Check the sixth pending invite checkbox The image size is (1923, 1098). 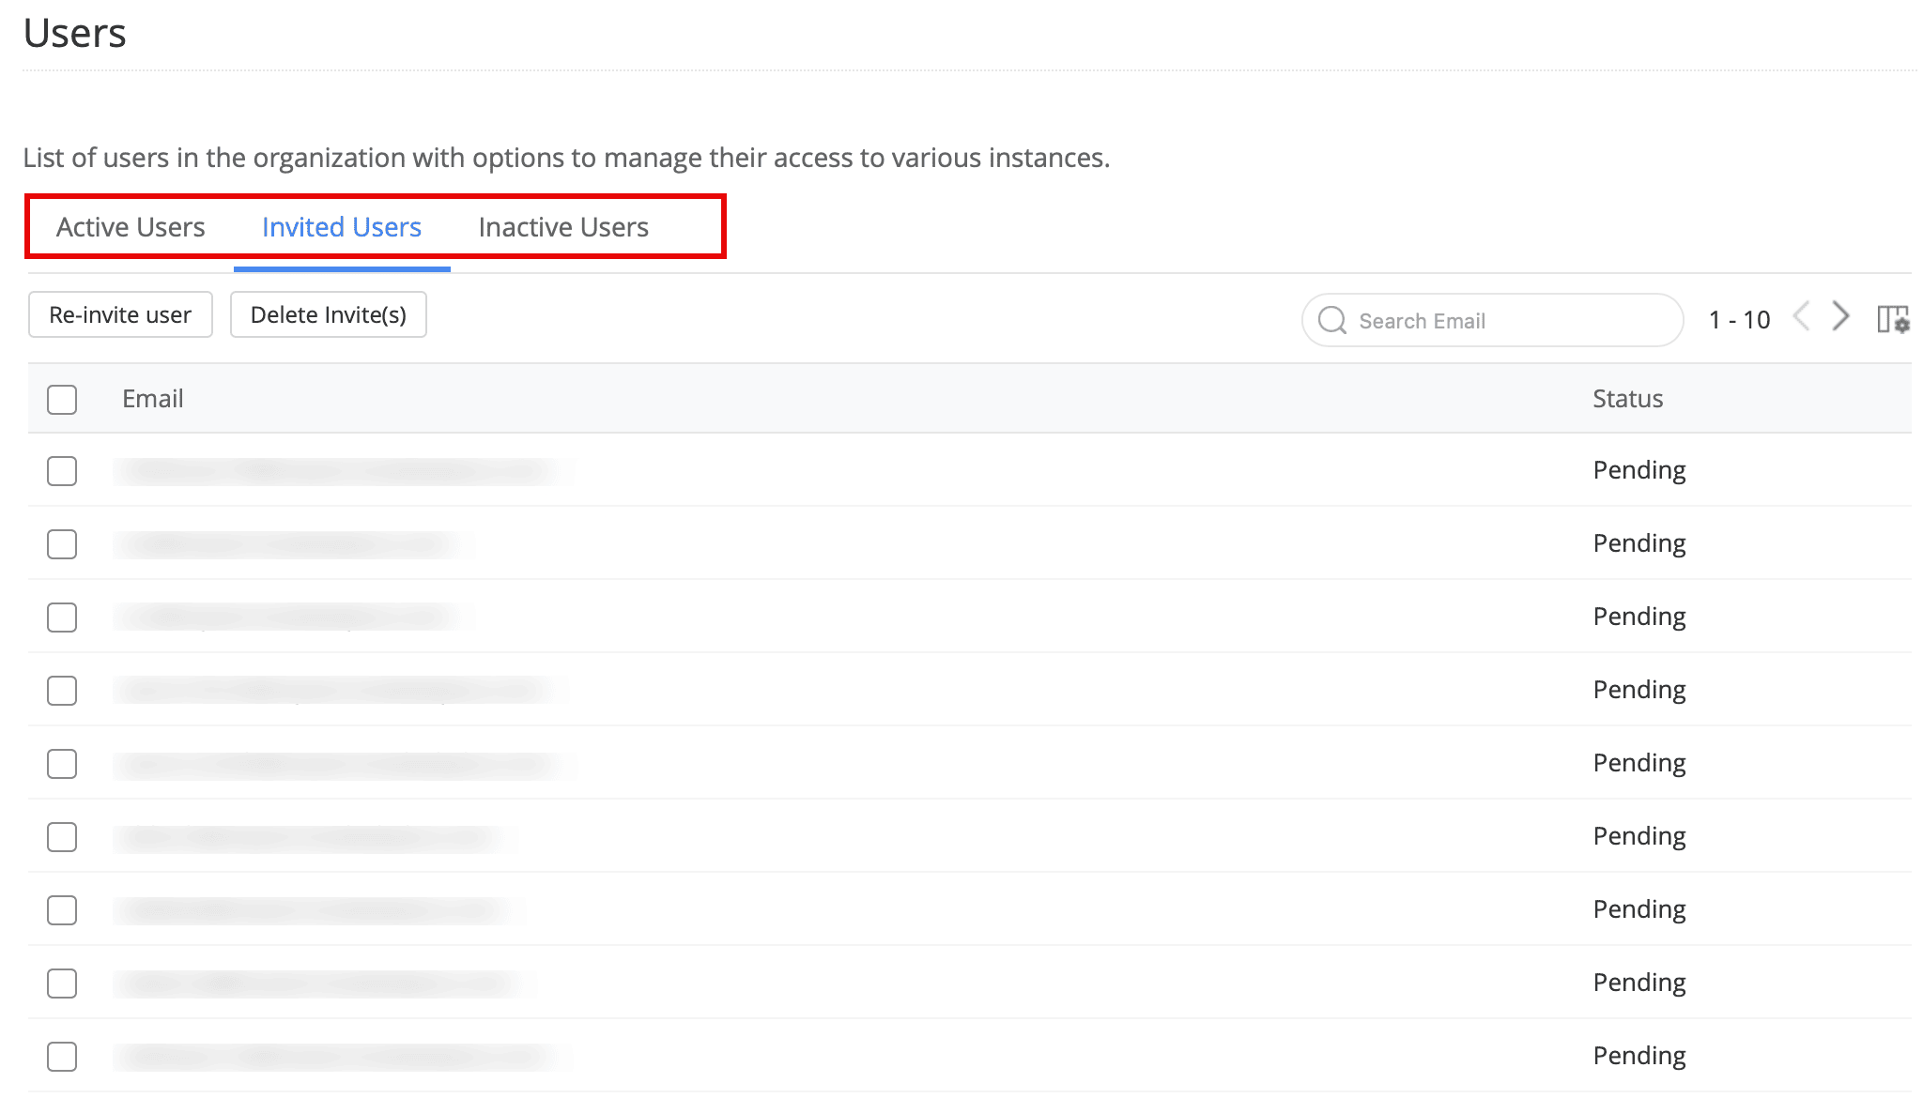click(x=62, y=837)
